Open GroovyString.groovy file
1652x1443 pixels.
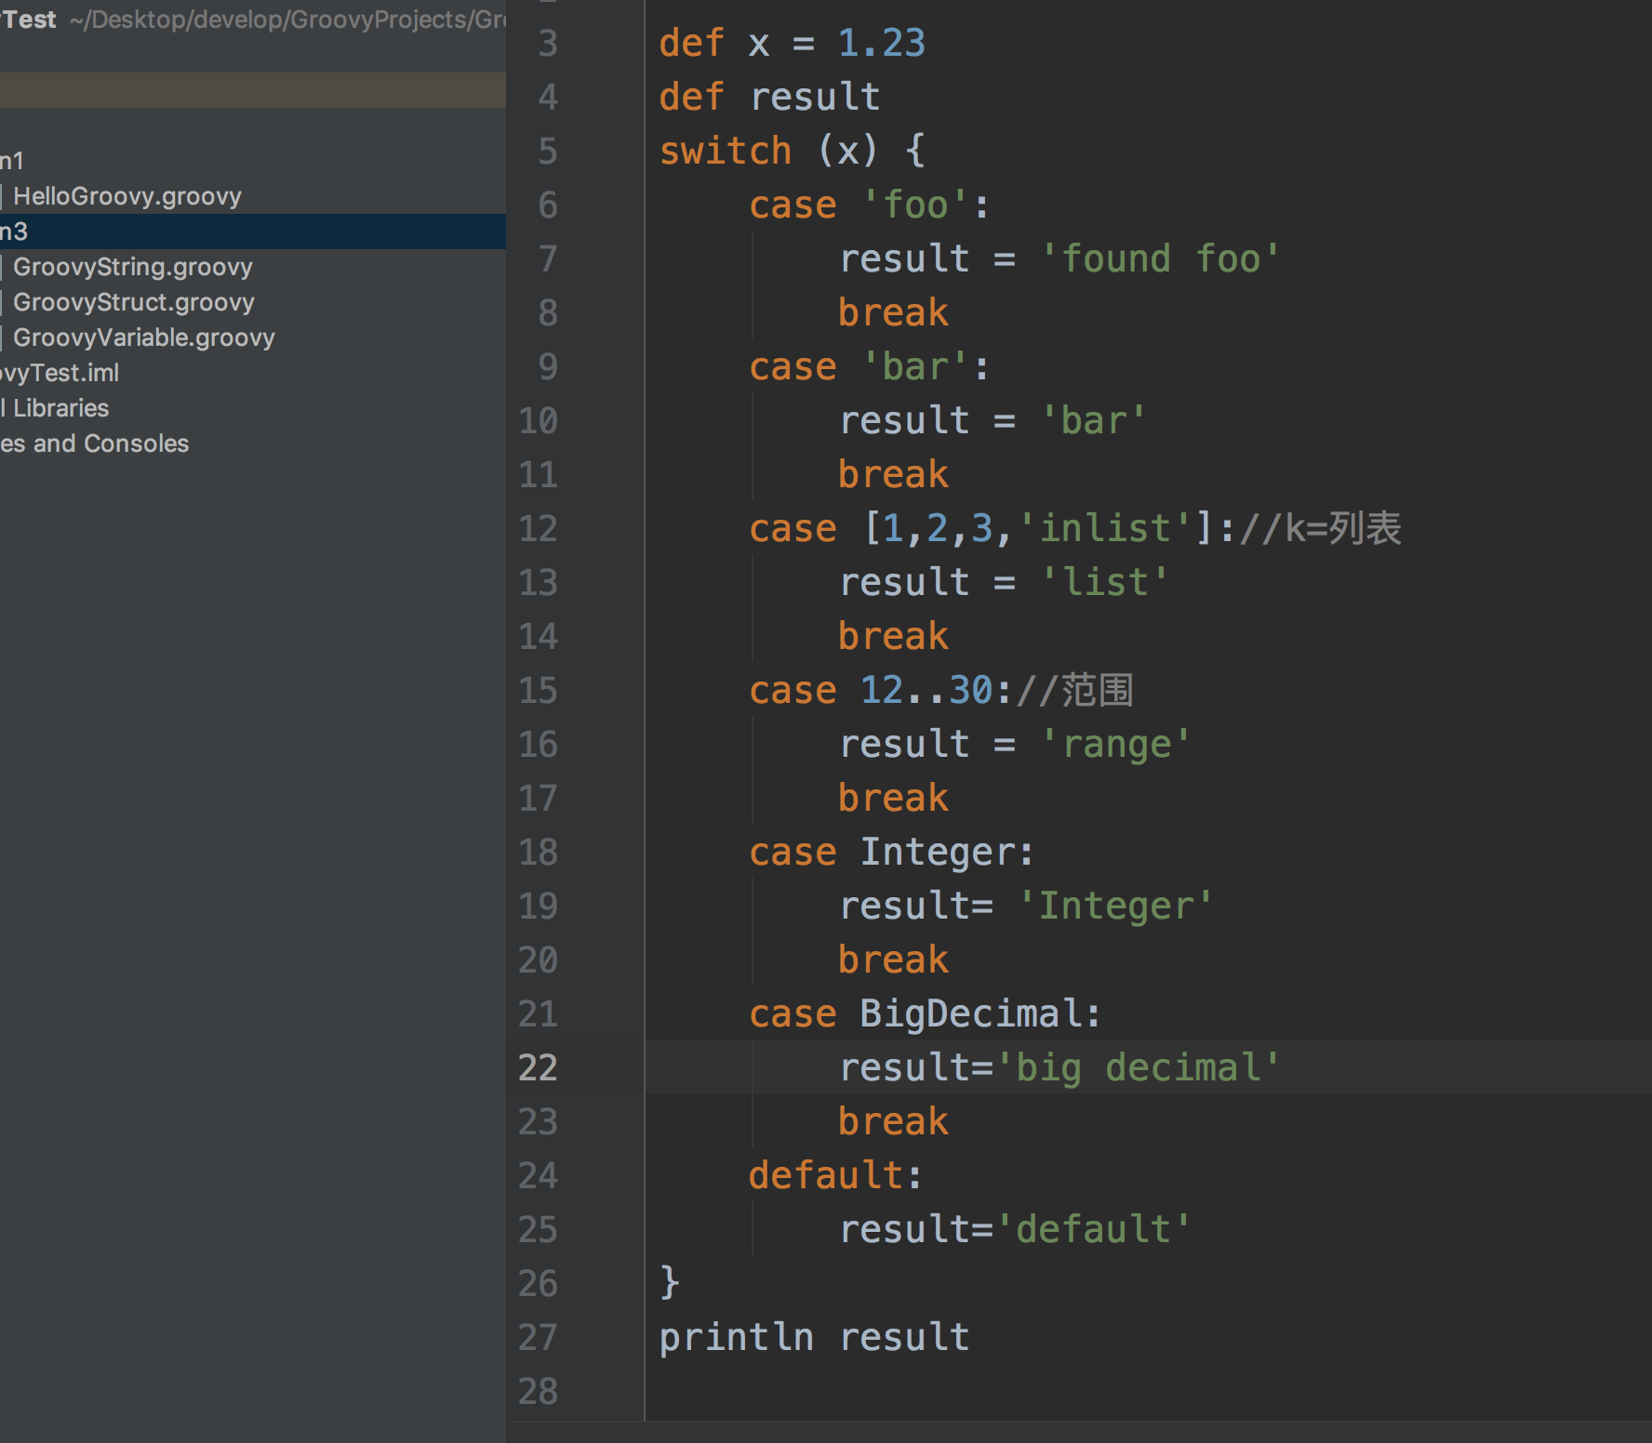pyautogui.click(x=132, y=267)
